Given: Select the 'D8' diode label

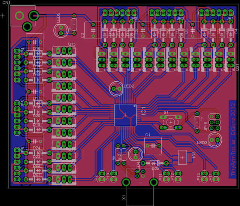Looking at the screenshot, I should [186, 31].
